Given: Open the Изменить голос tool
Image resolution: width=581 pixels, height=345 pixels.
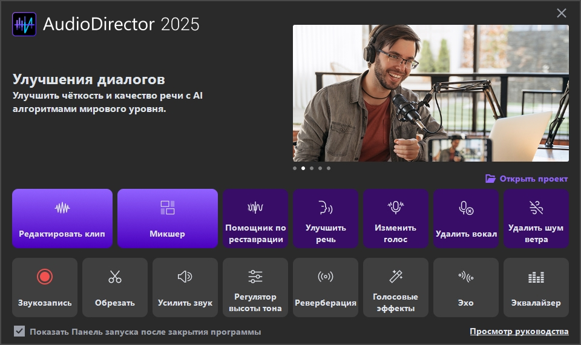Looking at the screenshot, I should pyautogui.click(x=396, y=218).
